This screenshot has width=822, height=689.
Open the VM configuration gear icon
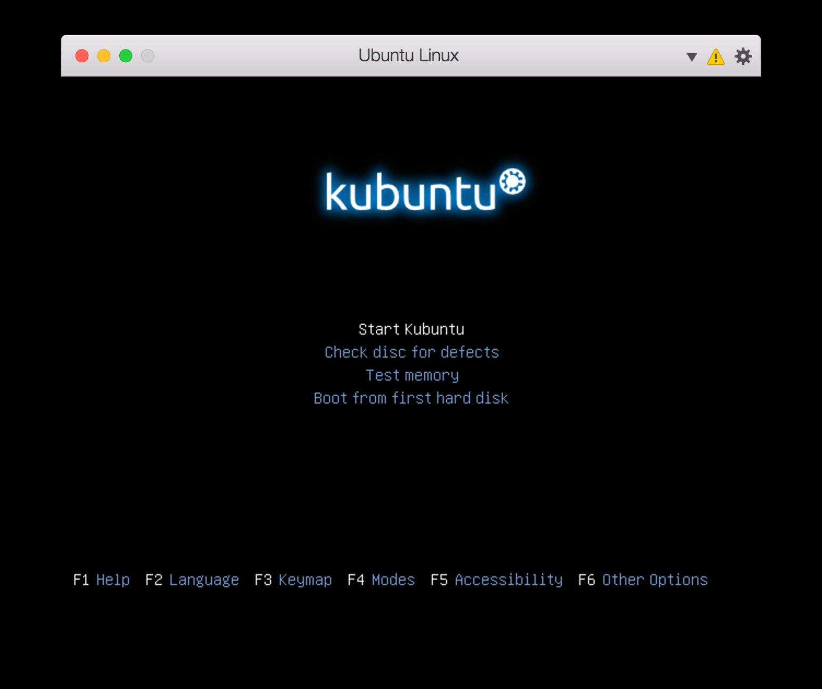[x=743, y=56]
